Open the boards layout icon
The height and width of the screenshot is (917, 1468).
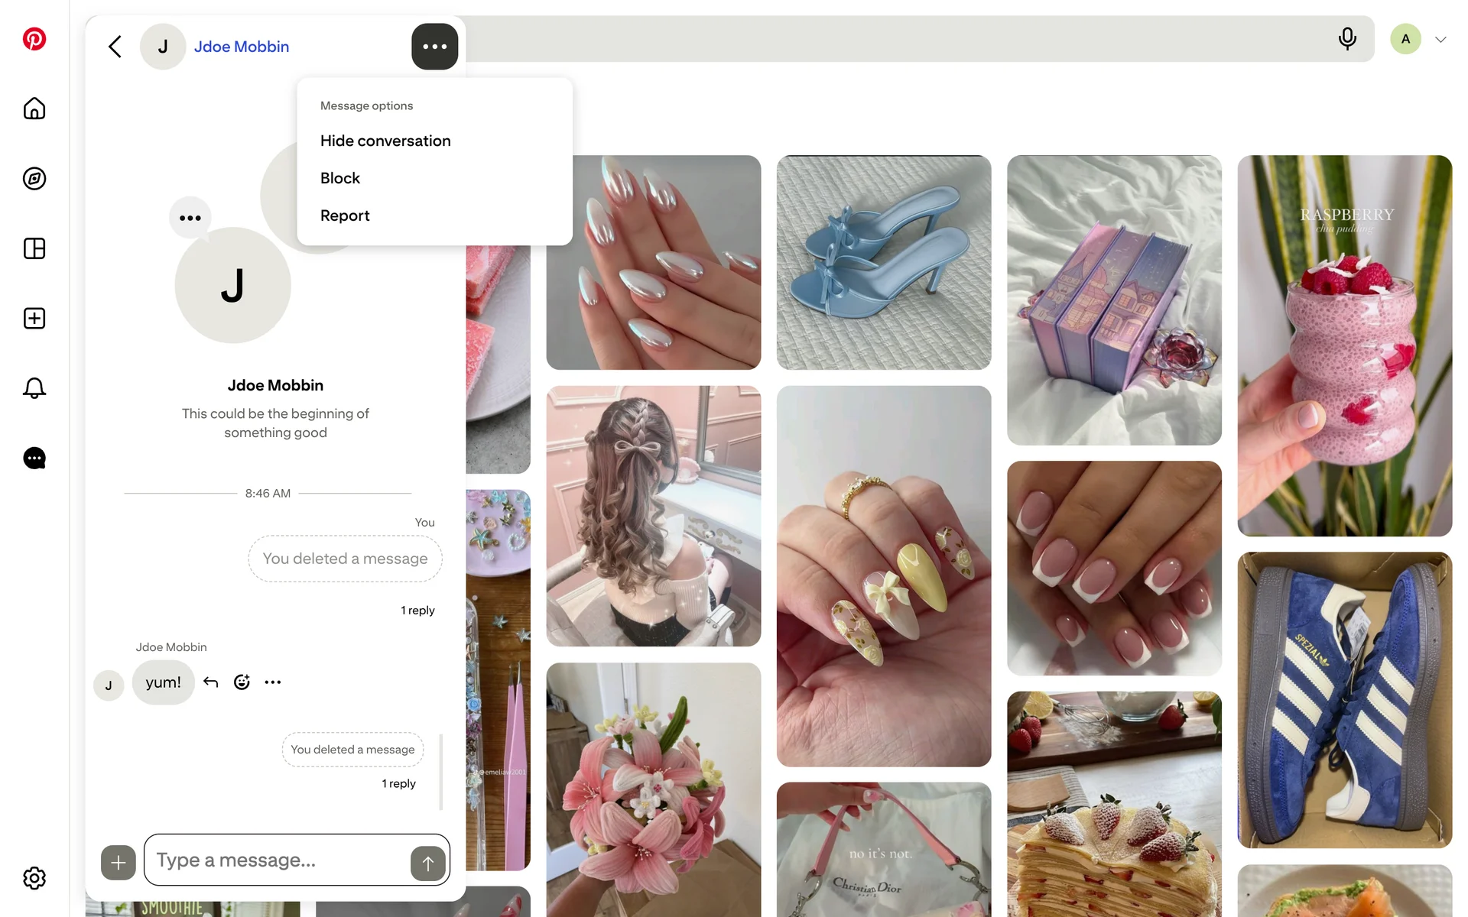(34, 248)
